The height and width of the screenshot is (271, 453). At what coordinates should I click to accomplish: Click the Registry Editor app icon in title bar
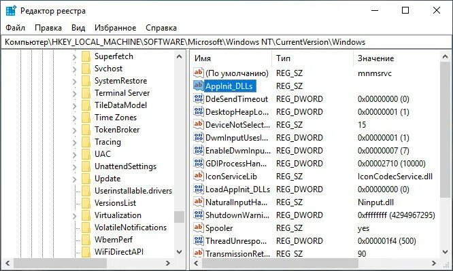click(11, 11)
